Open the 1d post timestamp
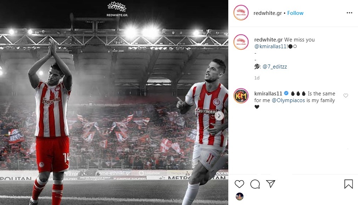 (x=257, y=78)
